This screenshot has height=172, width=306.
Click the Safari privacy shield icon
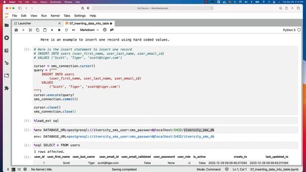(88, 8)
